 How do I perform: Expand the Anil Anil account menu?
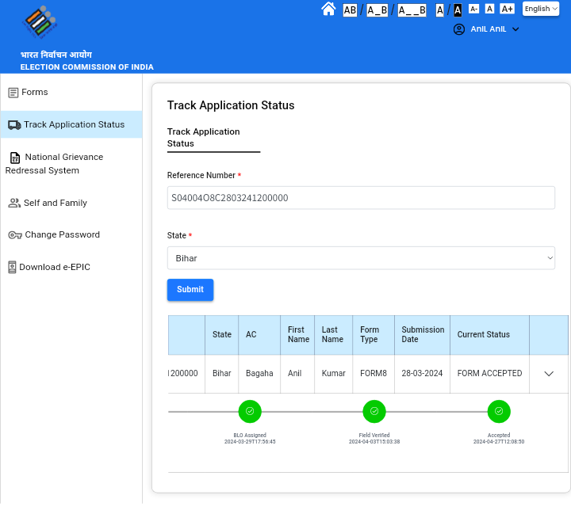click(x=515, y=29)
